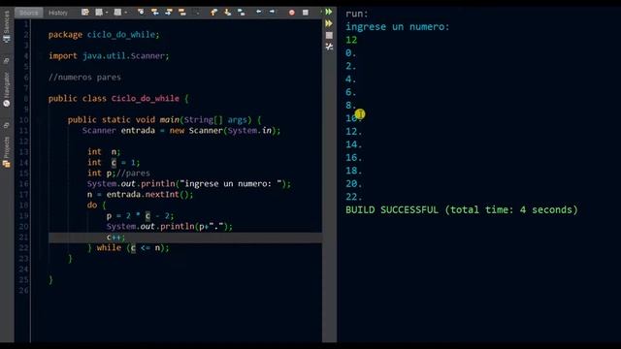Click the restore icon above Projects tab
Viewport: 621px width, 349px height.
pos(7,125)
